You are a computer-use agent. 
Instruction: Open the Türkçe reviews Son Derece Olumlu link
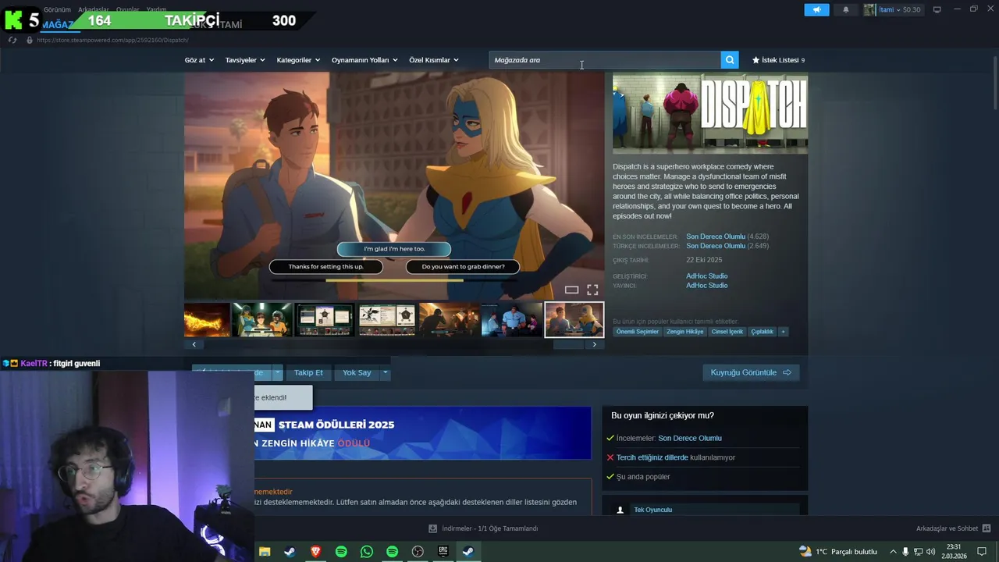tap(716, 246)
